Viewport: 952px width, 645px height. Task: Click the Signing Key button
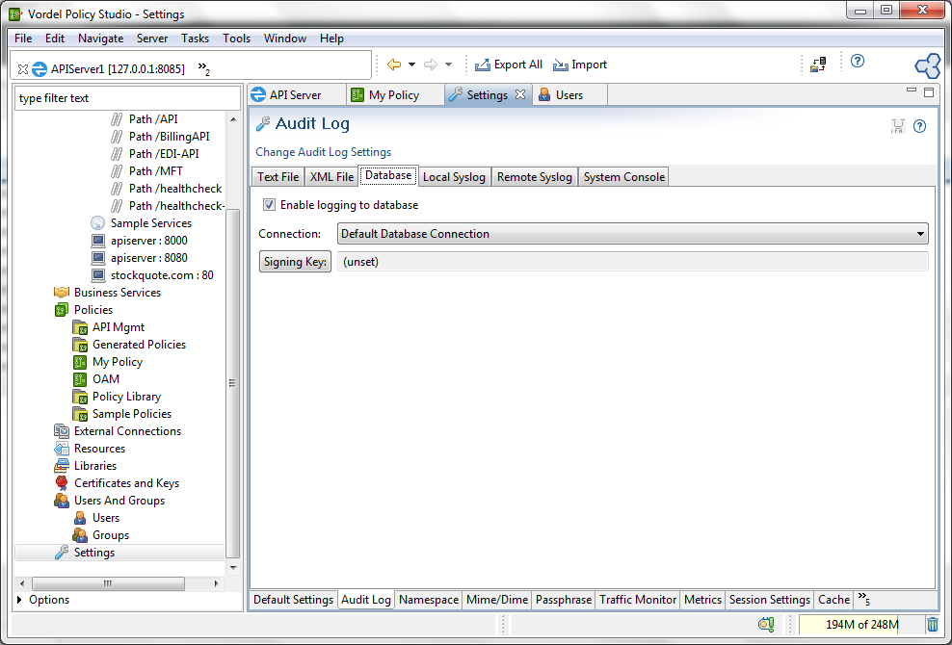click(x=295, y=262)
